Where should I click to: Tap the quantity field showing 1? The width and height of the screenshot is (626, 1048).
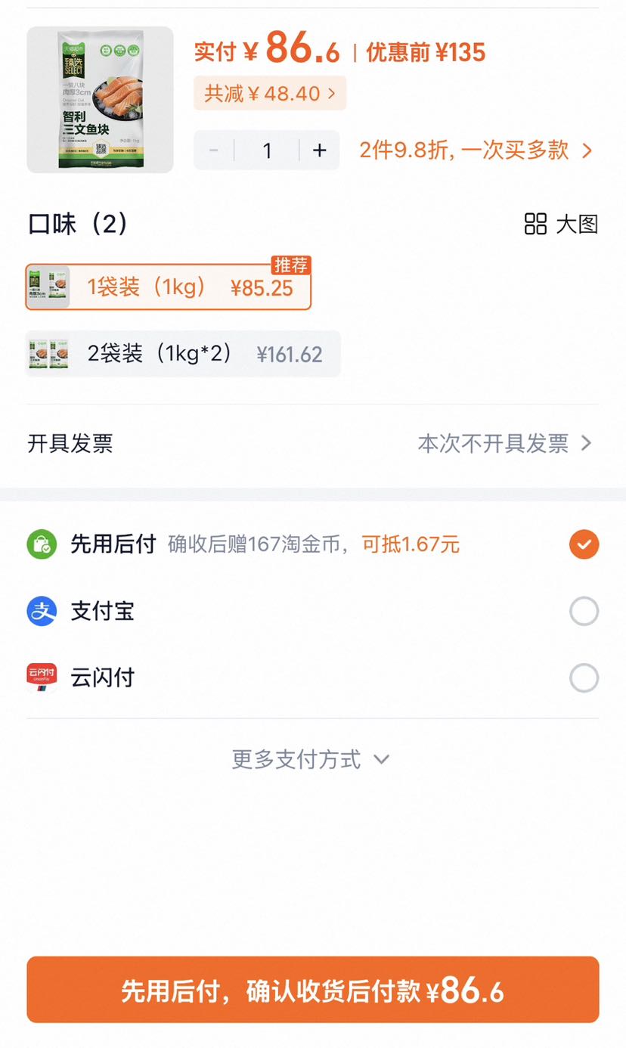[267, 150]
